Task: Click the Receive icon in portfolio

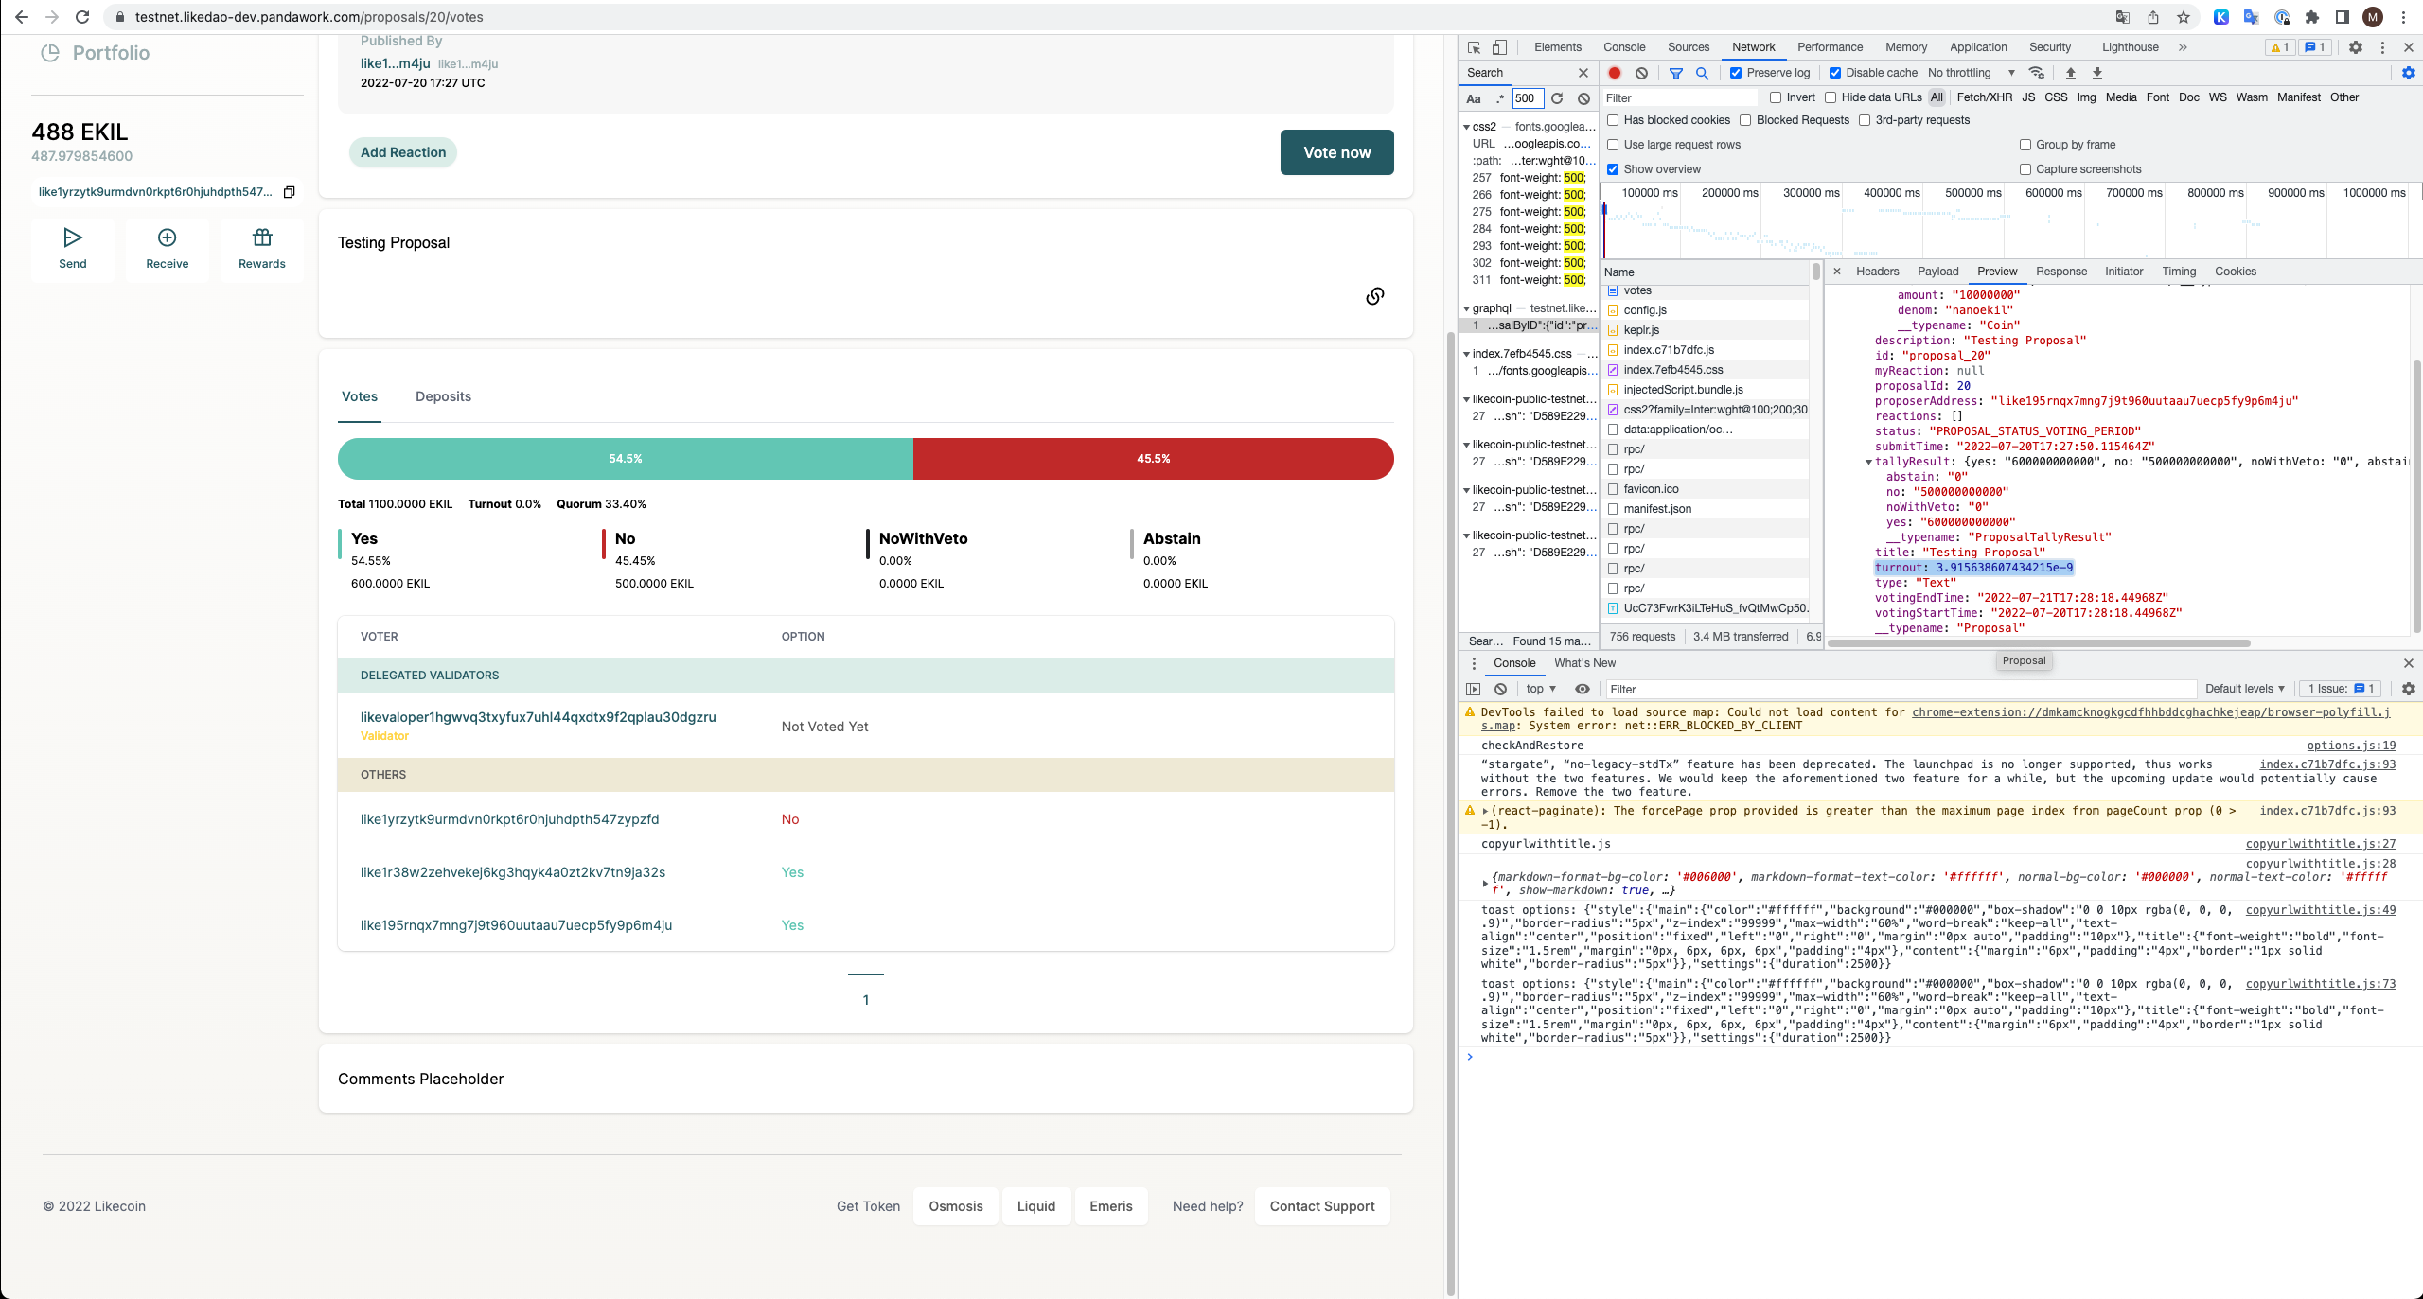Action: 168,237
